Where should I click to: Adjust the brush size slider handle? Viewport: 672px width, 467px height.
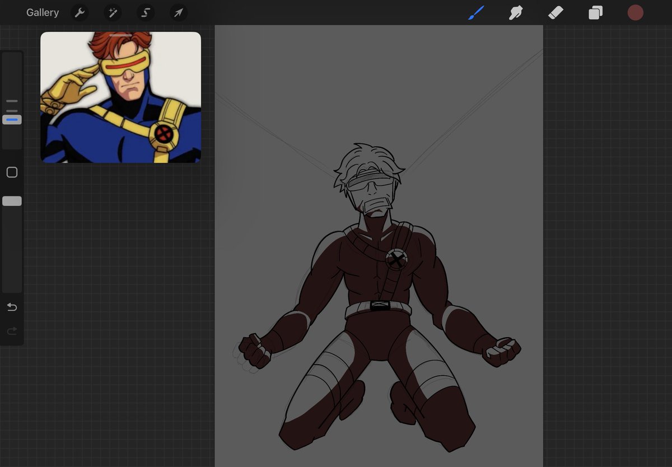(12, 120)
